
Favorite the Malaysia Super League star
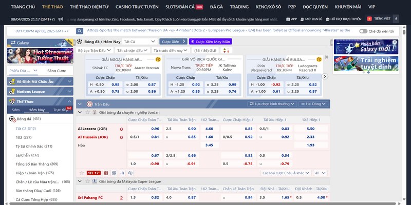pos(87,181)
